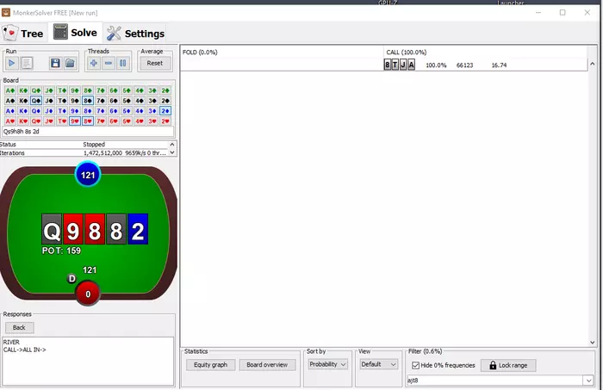Switch to the Tree tab

[23, 34]
